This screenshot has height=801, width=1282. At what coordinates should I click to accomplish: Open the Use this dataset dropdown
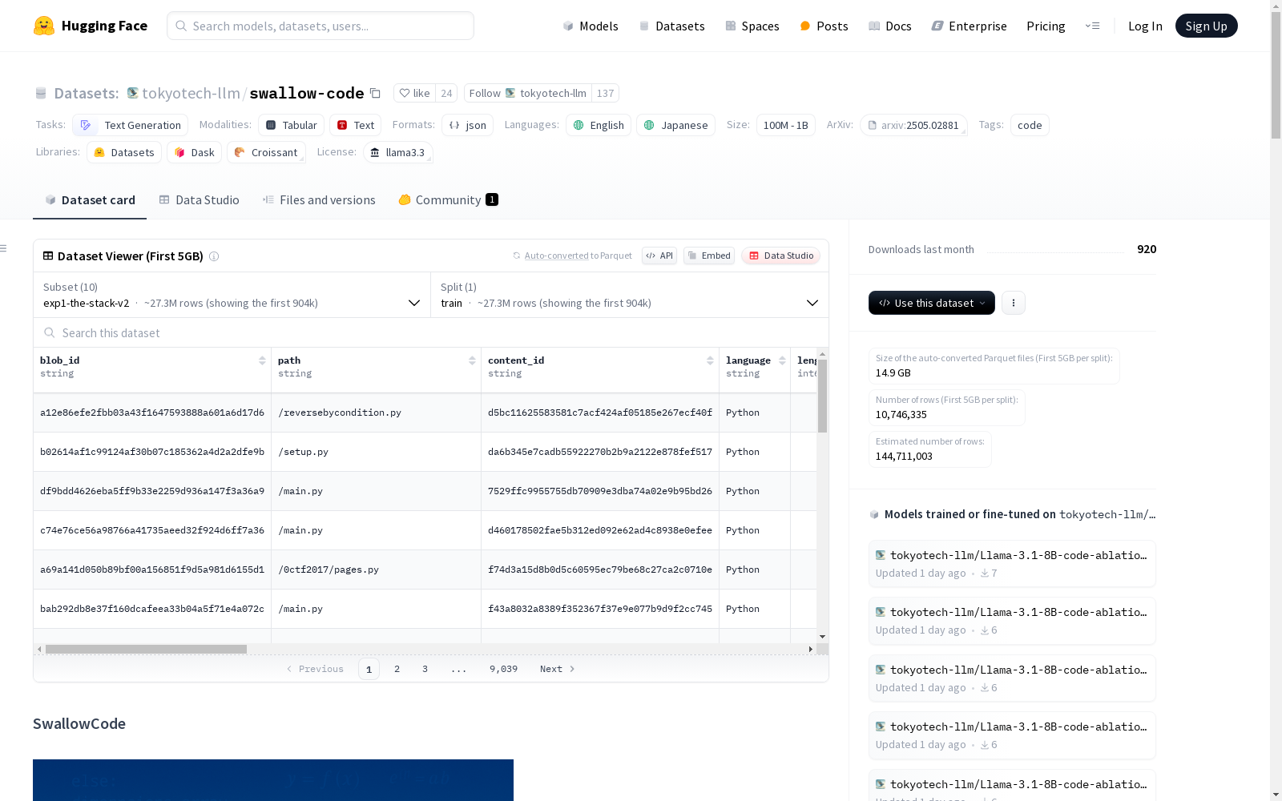[931, 303]
